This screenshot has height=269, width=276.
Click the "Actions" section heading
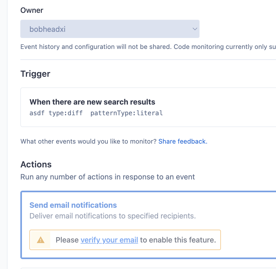pos(36,164)
